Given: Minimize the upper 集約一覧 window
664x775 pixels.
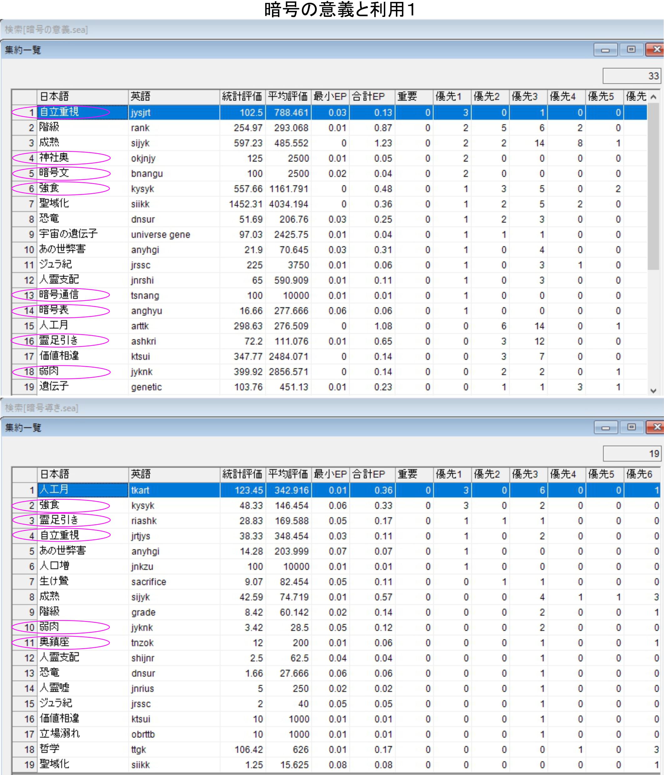Looking at the screenshot, I should [605, 49].
